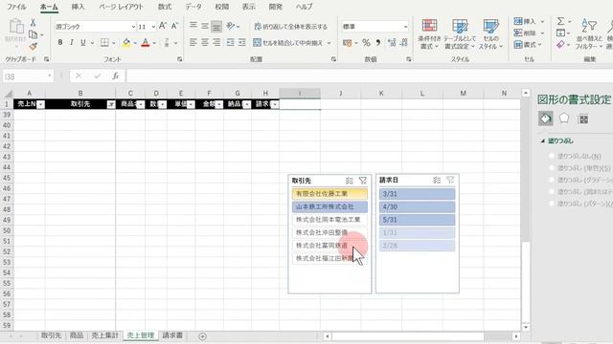Toggle Bold formatting

[60, 42]
